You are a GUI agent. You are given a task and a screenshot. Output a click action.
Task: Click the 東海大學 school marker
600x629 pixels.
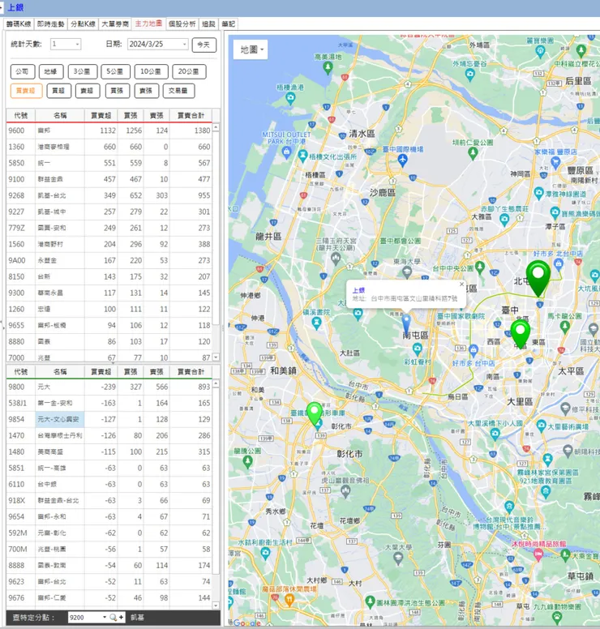tap(407, 272)
